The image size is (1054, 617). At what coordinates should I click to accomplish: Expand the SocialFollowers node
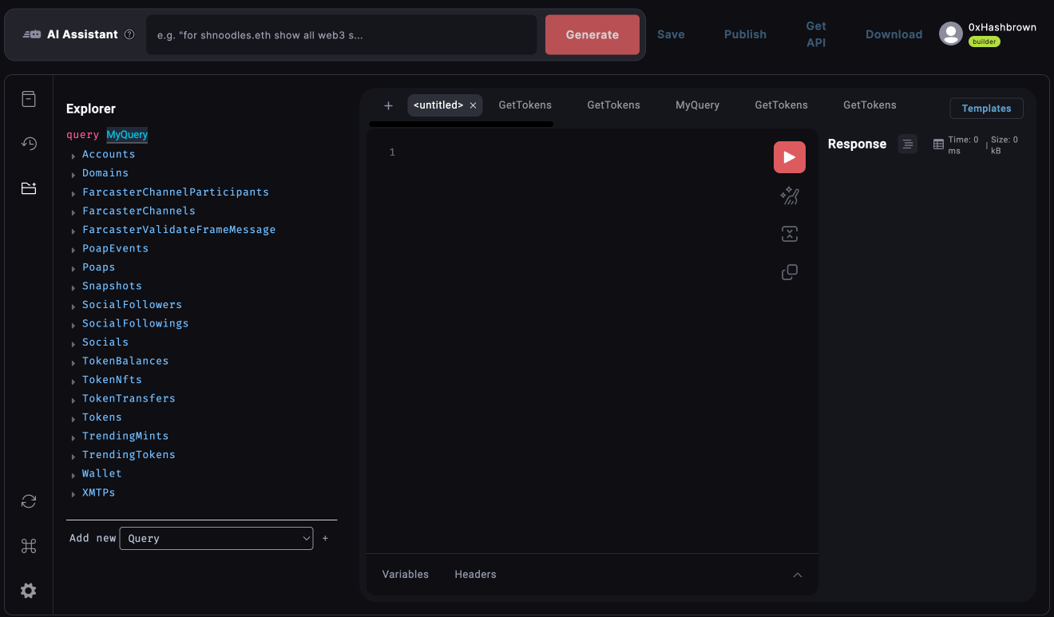[73, 306]
